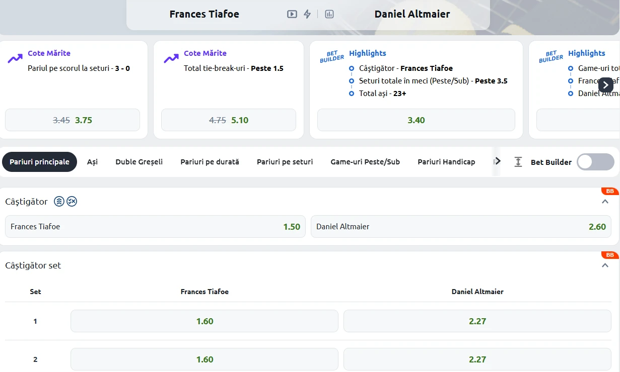This screenshot has height=372, width=620.
Task: Select tie-break Peste 1.5 odds 5.10
Action: 229,120
